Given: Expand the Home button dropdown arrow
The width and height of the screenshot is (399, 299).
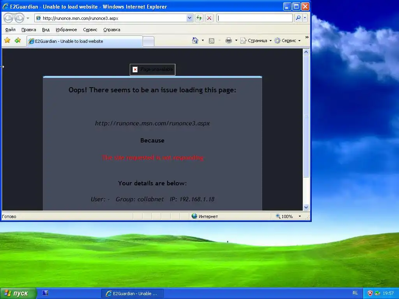Looking at the screenshot, I should (203, 40).
